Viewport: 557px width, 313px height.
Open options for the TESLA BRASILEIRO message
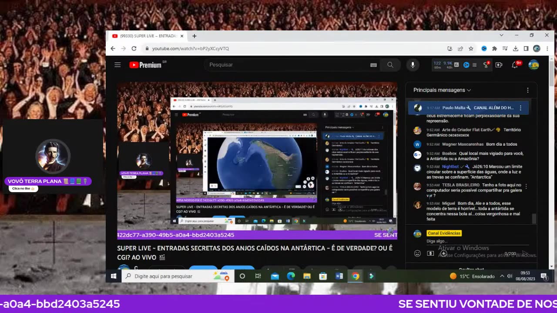526,186
